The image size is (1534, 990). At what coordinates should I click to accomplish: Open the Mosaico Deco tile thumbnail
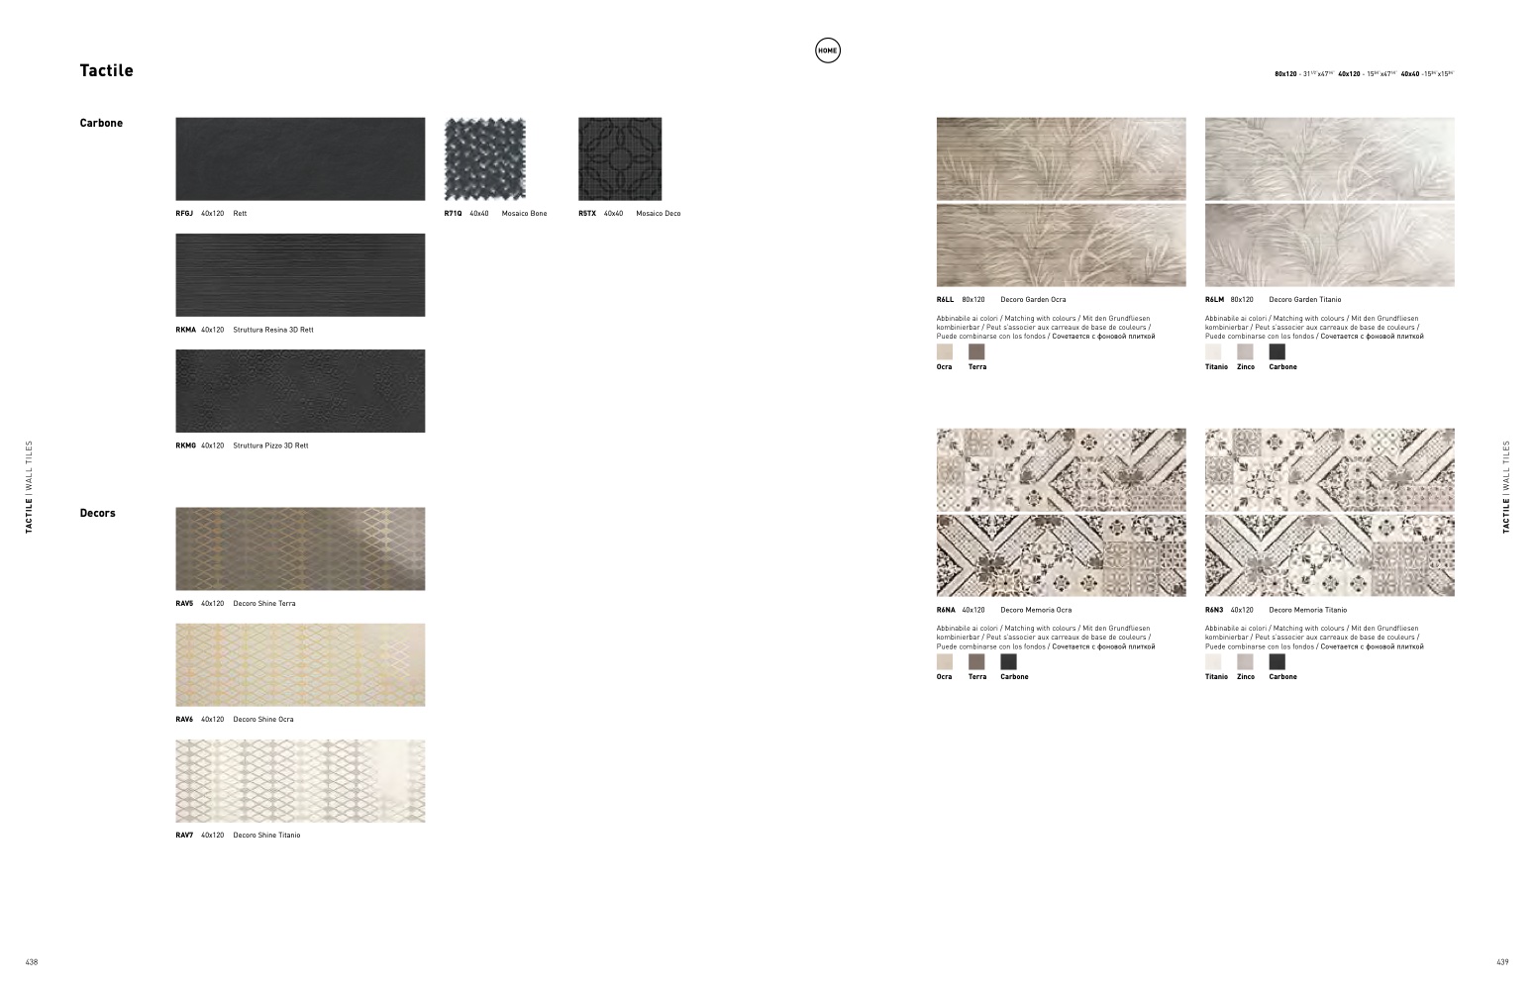(x=620, y=159)
